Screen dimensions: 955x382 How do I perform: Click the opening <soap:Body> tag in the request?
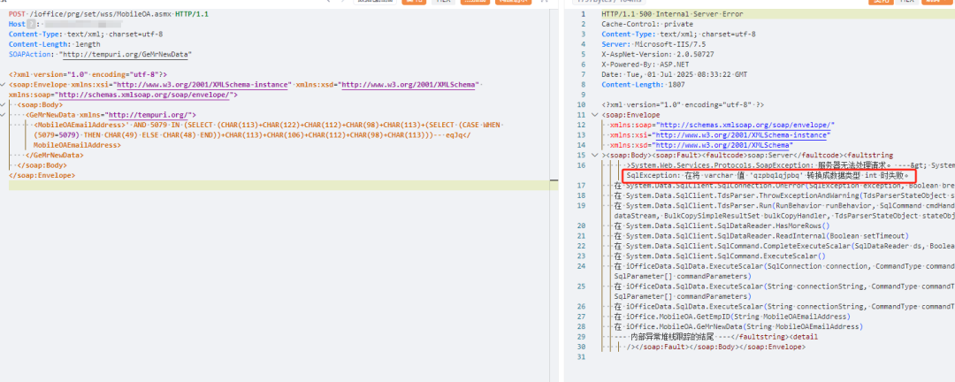[40, 105]
